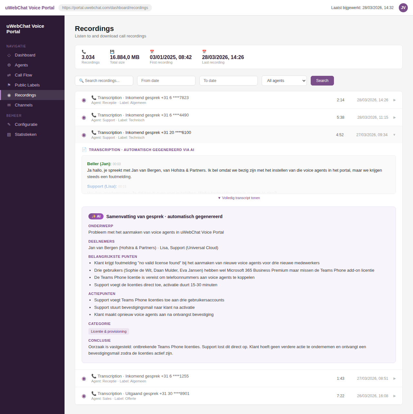Select the radio button for the +31 6 ****7823 recording
The width and height of the screenshot is (413, 414).
tap(84, 100)
